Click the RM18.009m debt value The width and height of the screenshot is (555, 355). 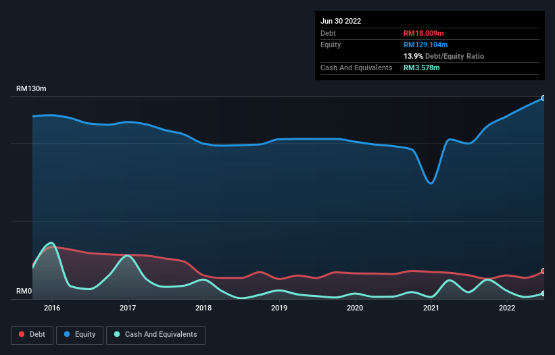pos(423,33)
